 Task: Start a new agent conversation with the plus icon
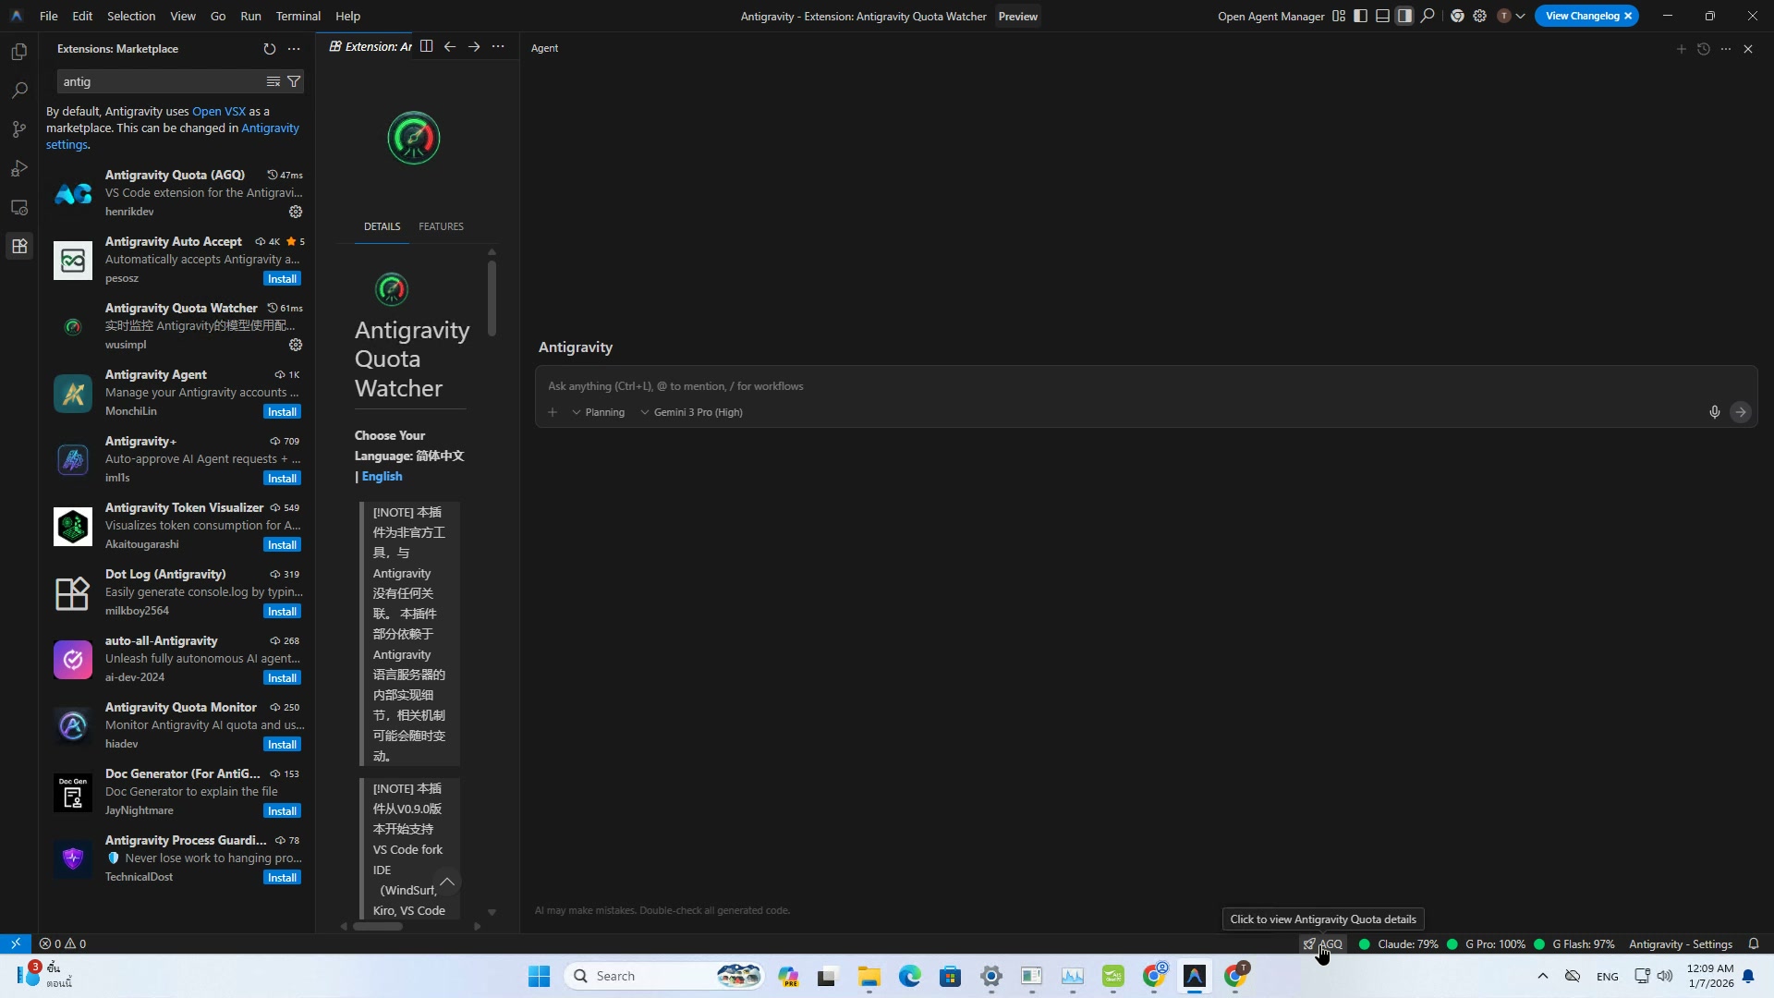click(1681, 48)
